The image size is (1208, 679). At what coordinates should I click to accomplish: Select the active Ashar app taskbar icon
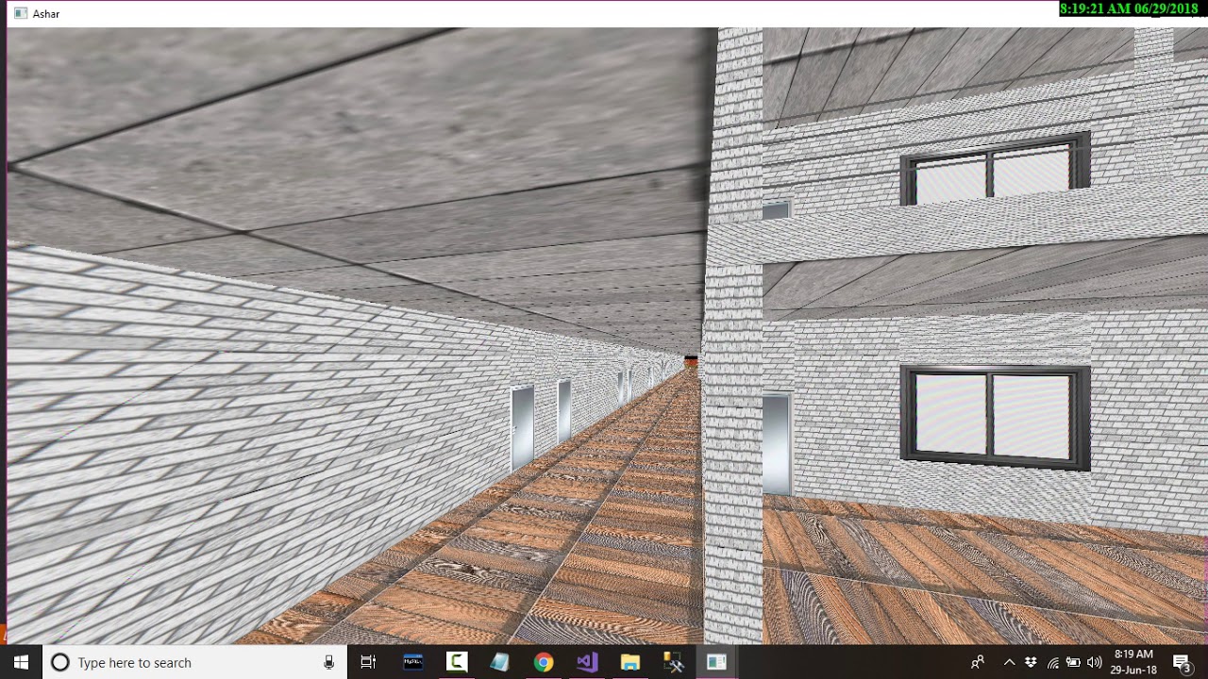(716, 662)
